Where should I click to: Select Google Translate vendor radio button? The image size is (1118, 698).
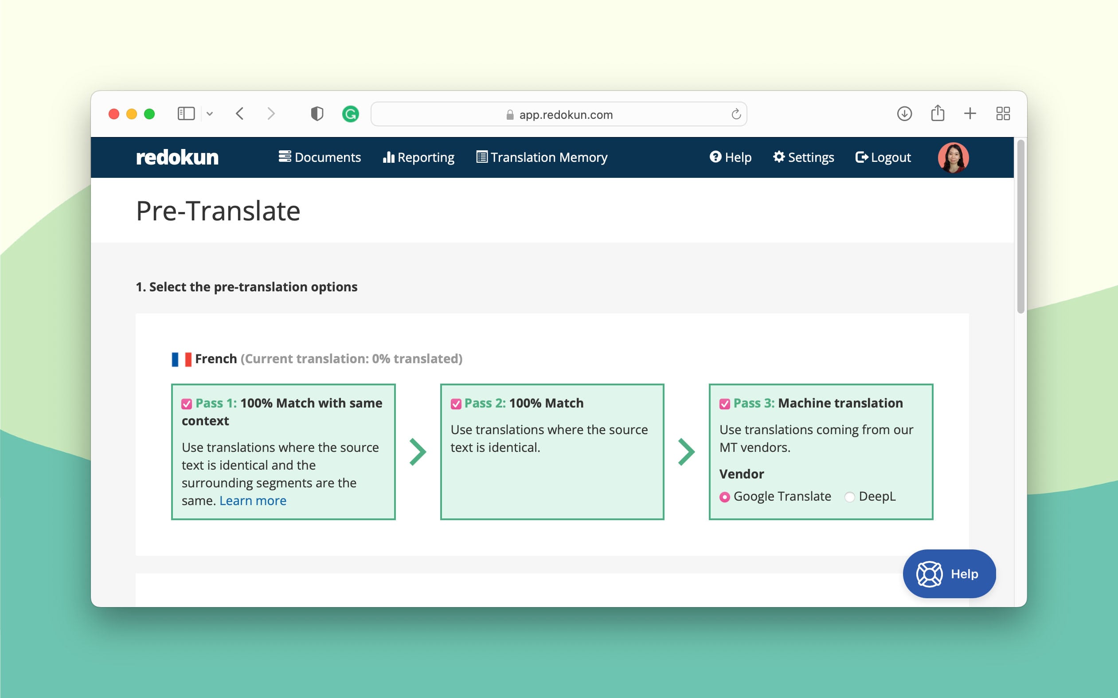724,496
